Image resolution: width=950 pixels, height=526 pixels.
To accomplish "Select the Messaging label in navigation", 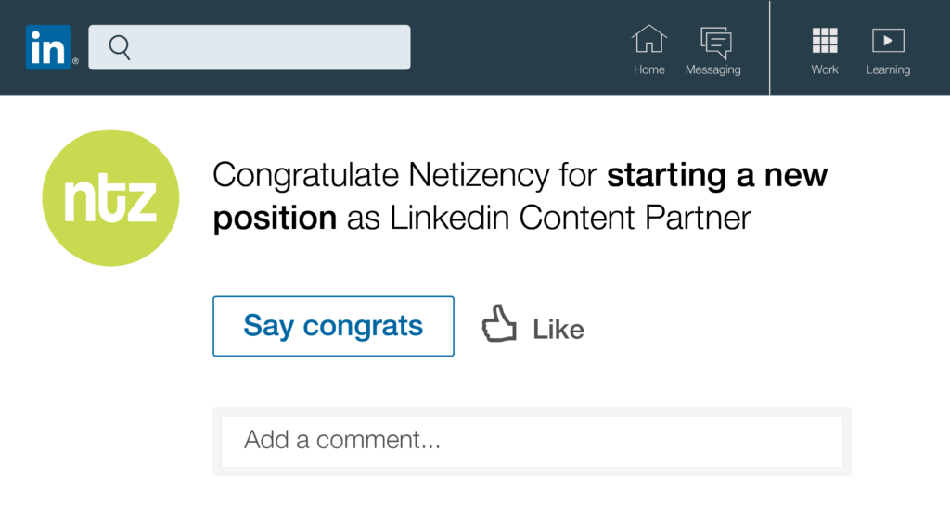I will (712, 69).
